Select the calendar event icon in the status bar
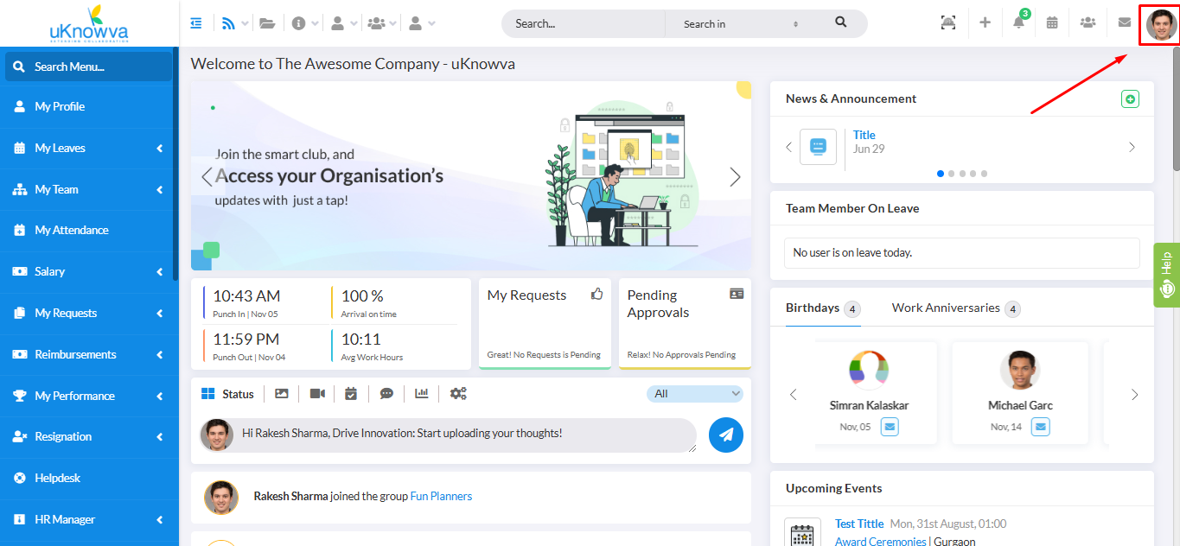Screen dimensions: 1180x546 [351, 393]
